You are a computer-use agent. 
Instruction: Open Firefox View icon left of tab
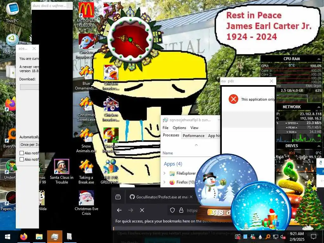(118, 197)
